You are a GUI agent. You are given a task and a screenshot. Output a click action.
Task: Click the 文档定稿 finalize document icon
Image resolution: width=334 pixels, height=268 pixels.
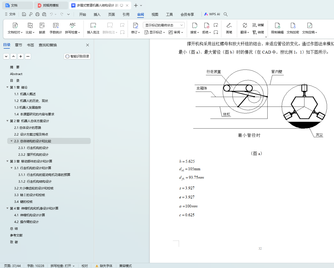coord(309,25)
